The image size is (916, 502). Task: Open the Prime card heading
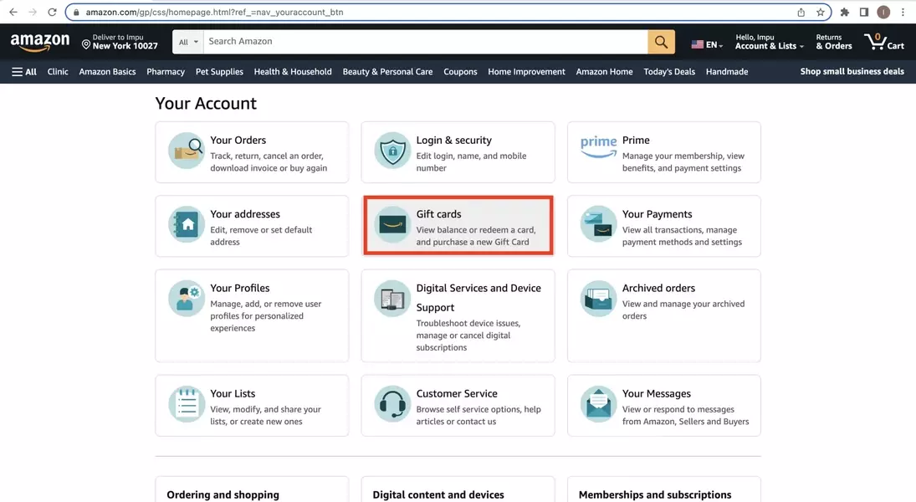636,141
